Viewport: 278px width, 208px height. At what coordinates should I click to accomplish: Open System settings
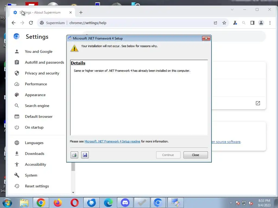click(x=31, y=175)
